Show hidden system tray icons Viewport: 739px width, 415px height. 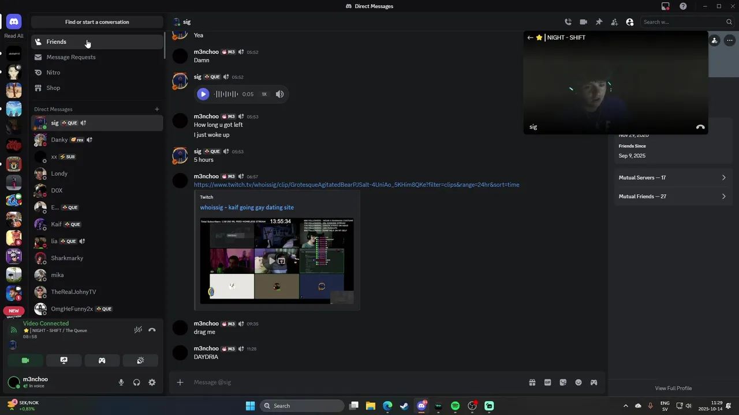click(x=625, y=406)
